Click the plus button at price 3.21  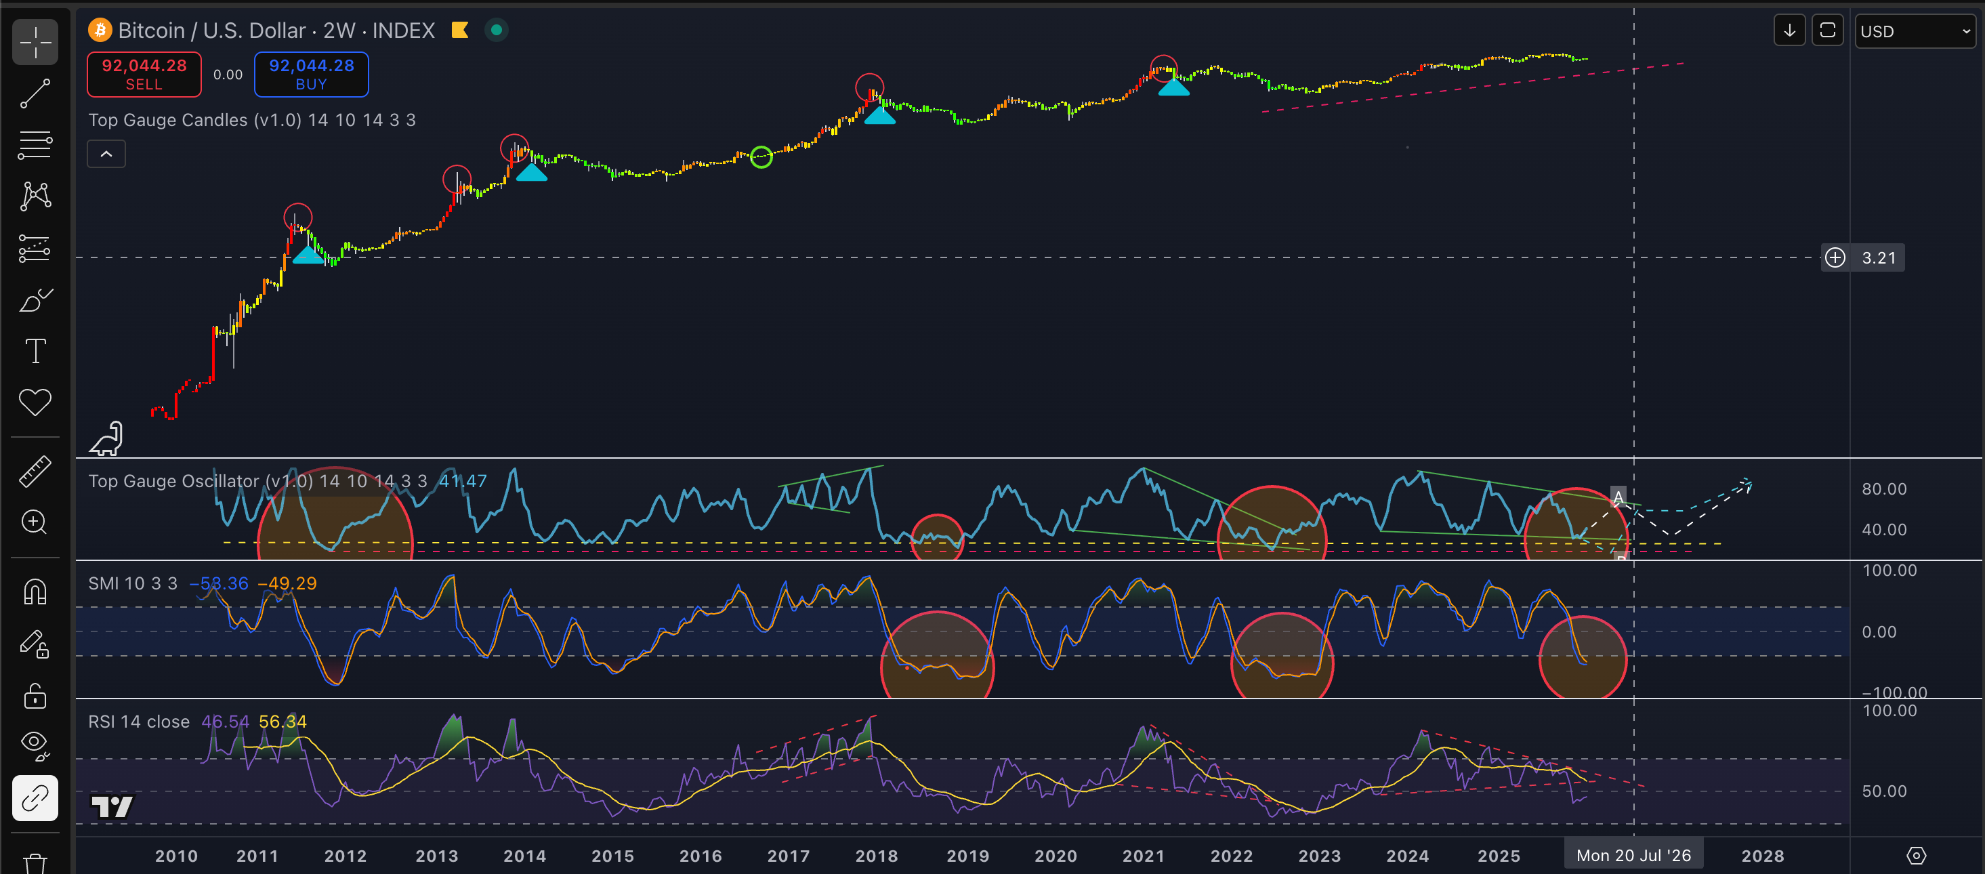coord(1835,257)
